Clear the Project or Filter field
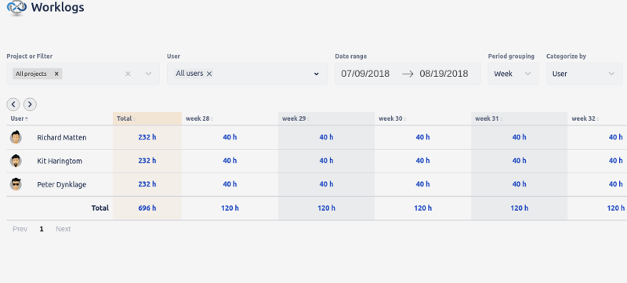 tap(128, 74)
